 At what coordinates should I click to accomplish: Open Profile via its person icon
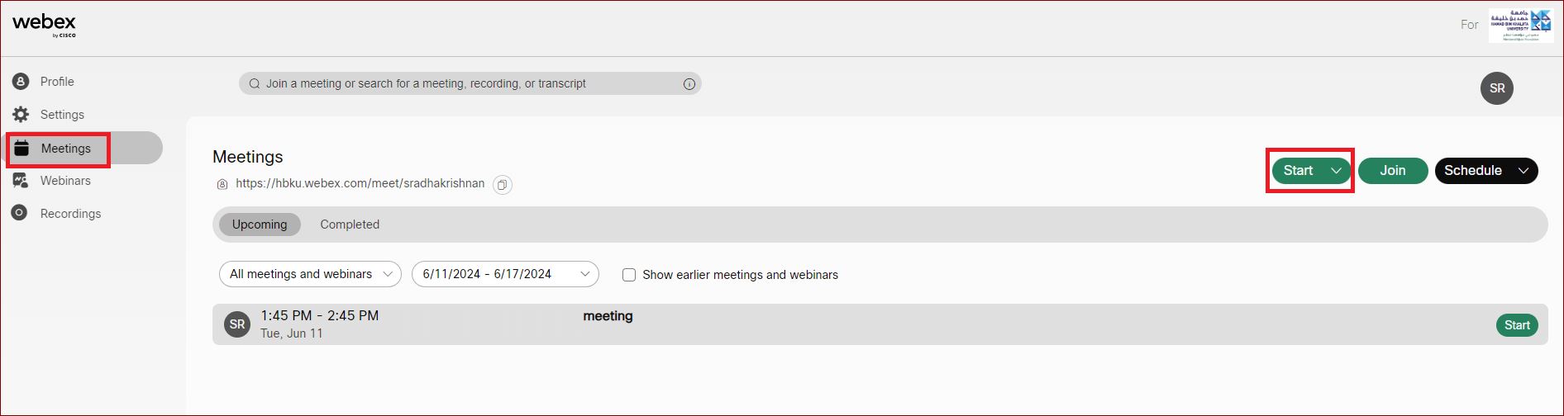click(x=21, y=81)
